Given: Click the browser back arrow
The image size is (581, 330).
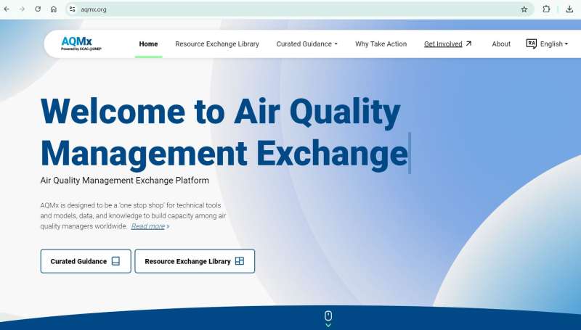Looking at the screenshot, I should tap(7, 9).
